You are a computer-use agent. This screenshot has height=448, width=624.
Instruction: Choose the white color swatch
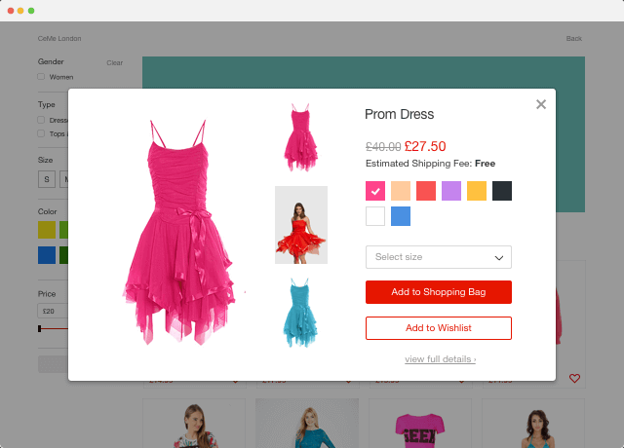(x=375, y=216)
